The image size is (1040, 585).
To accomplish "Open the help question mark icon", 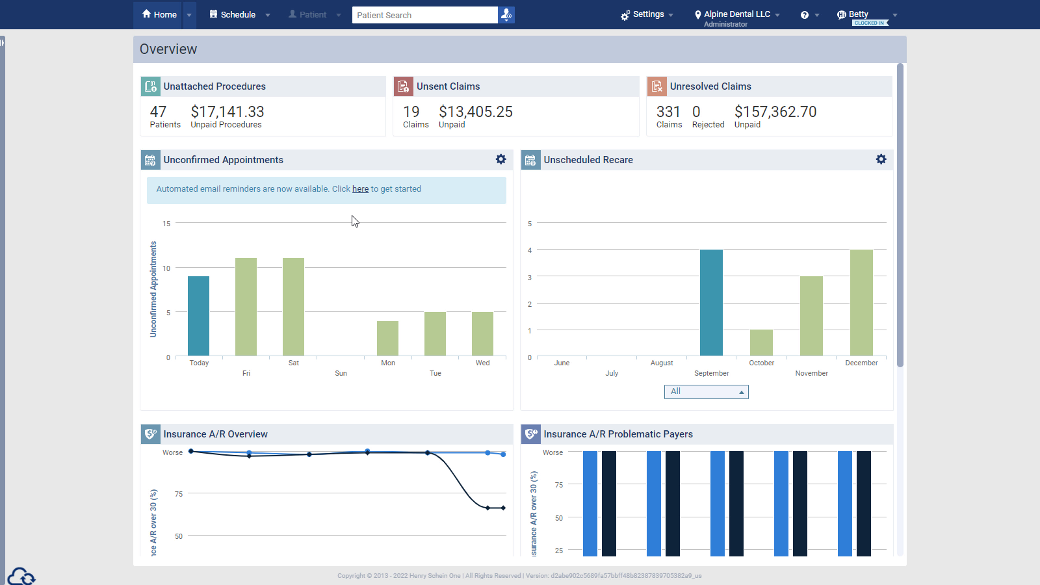I will 805,15.
